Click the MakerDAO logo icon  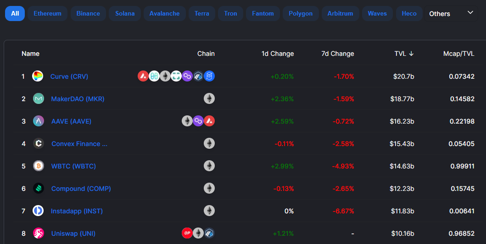coord(39,98)
